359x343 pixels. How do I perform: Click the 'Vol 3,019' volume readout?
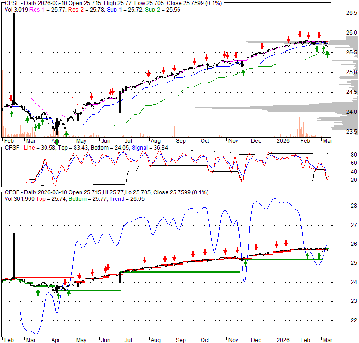coord(16,10)
